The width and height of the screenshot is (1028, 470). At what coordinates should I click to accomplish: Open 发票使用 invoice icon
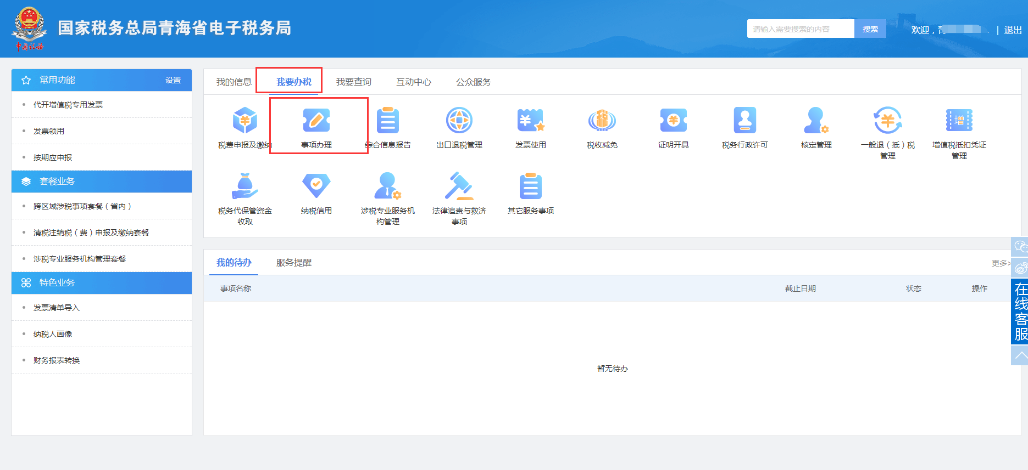[531, 121]
